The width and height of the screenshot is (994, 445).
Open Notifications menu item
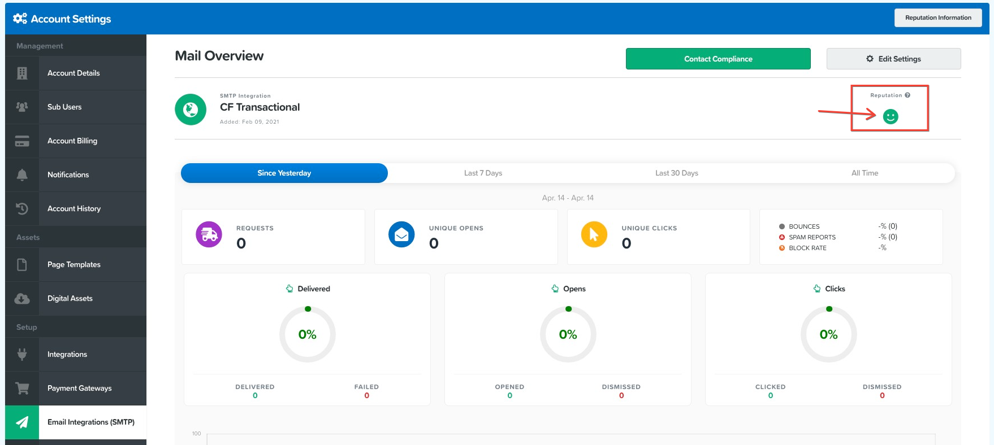pyautogui.click(x=76, y=174)
